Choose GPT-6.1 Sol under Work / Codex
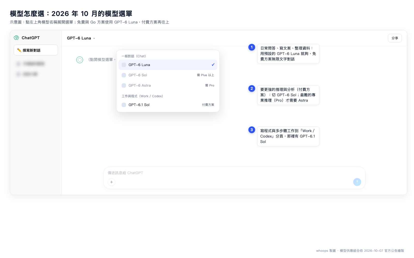 [x=168, y=105]
